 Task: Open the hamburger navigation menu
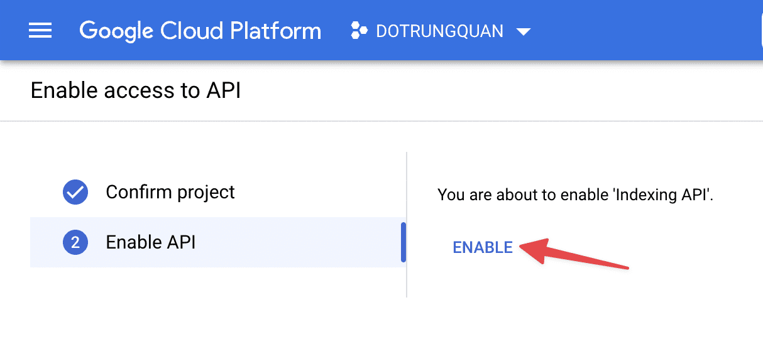click(x=40, y=30)
